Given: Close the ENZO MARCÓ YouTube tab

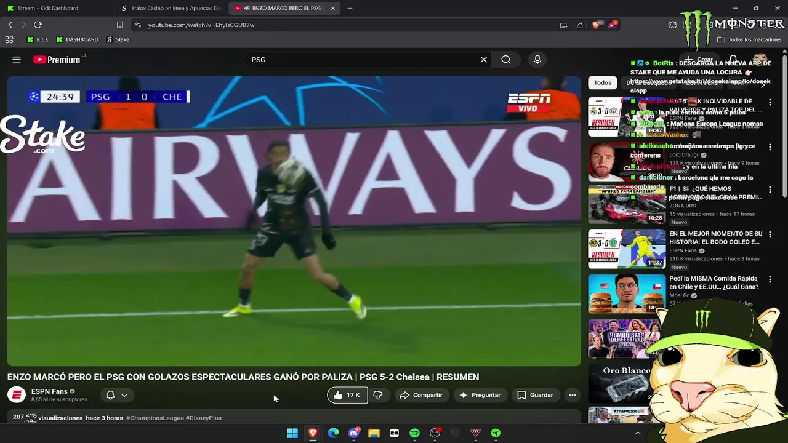Looking at the screenshot, I should pyautogui.click(x=333, y=8).
